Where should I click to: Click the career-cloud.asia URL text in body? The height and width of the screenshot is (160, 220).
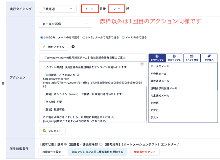point(92,83)
